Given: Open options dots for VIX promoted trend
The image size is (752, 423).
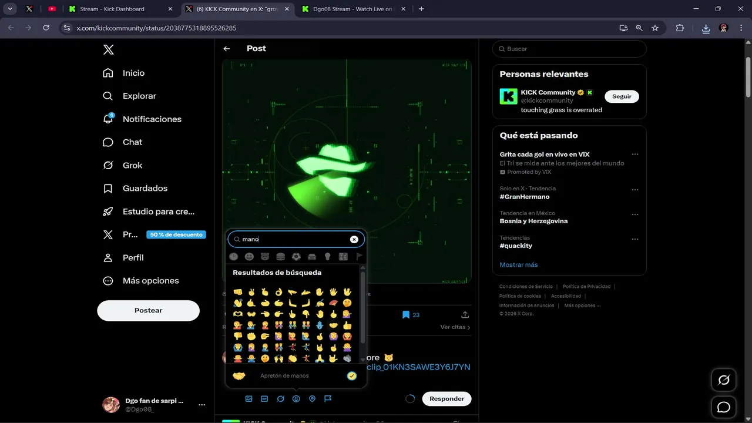Looking at the screenshot, I should click(635, 155).
